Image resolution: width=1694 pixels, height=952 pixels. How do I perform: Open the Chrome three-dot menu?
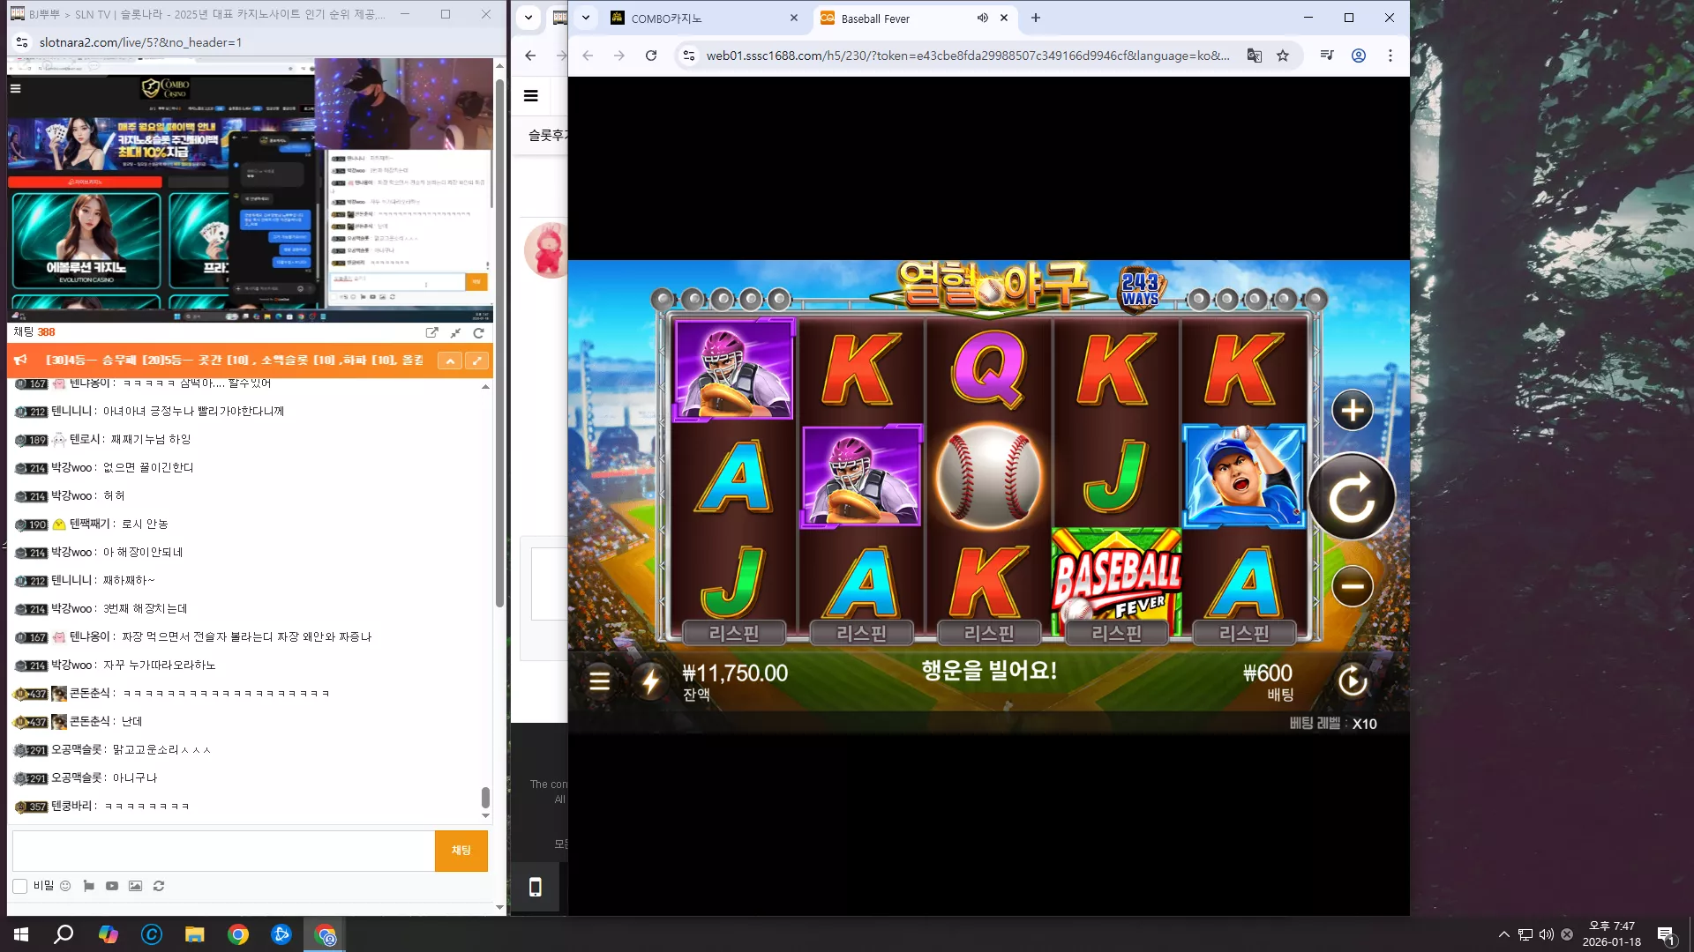click(x=1390, y=56)
